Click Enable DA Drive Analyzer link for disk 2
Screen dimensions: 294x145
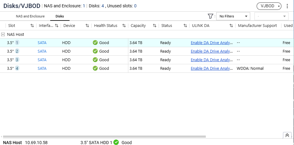[212, 51]
